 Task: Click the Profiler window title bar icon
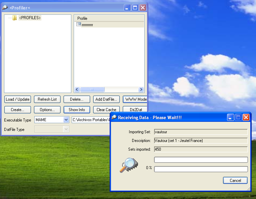click(x=5, y=7)
